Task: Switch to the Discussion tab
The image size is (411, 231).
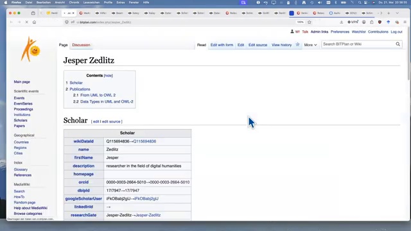Action: pos(81,45)
